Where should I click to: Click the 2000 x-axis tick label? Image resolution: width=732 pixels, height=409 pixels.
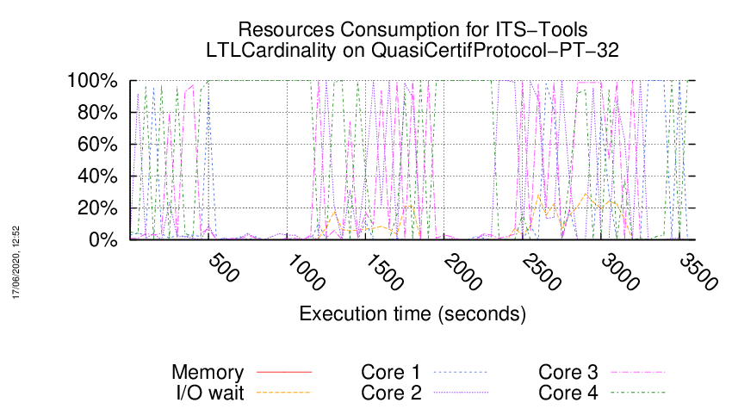point(462,273)
